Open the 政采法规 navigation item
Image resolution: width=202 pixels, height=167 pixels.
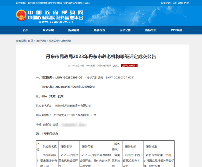click(x=48, y=30)
